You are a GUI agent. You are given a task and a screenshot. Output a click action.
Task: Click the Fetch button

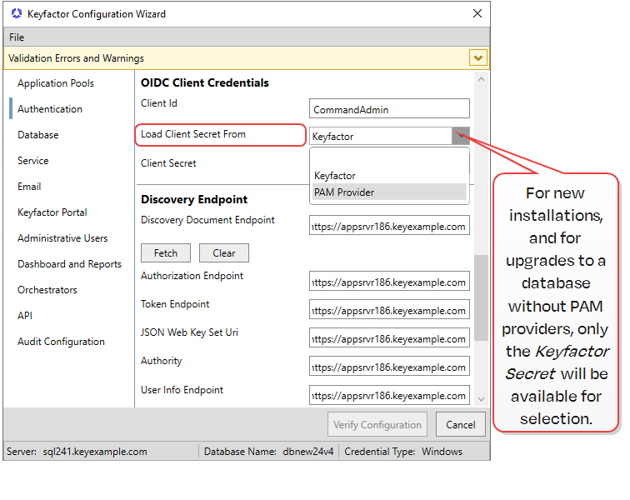click(166, 253)
